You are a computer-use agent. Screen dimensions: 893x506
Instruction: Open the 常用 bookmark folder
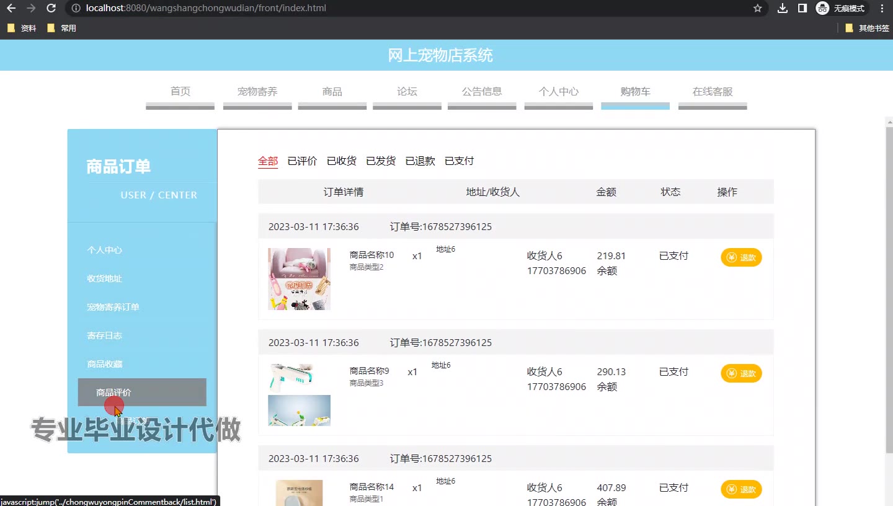coord(62,28)
